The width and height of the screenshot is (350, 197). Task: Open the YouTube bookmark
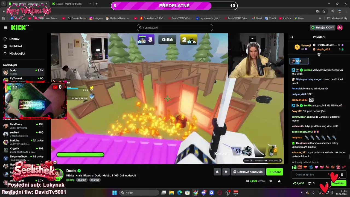(285, 18)
